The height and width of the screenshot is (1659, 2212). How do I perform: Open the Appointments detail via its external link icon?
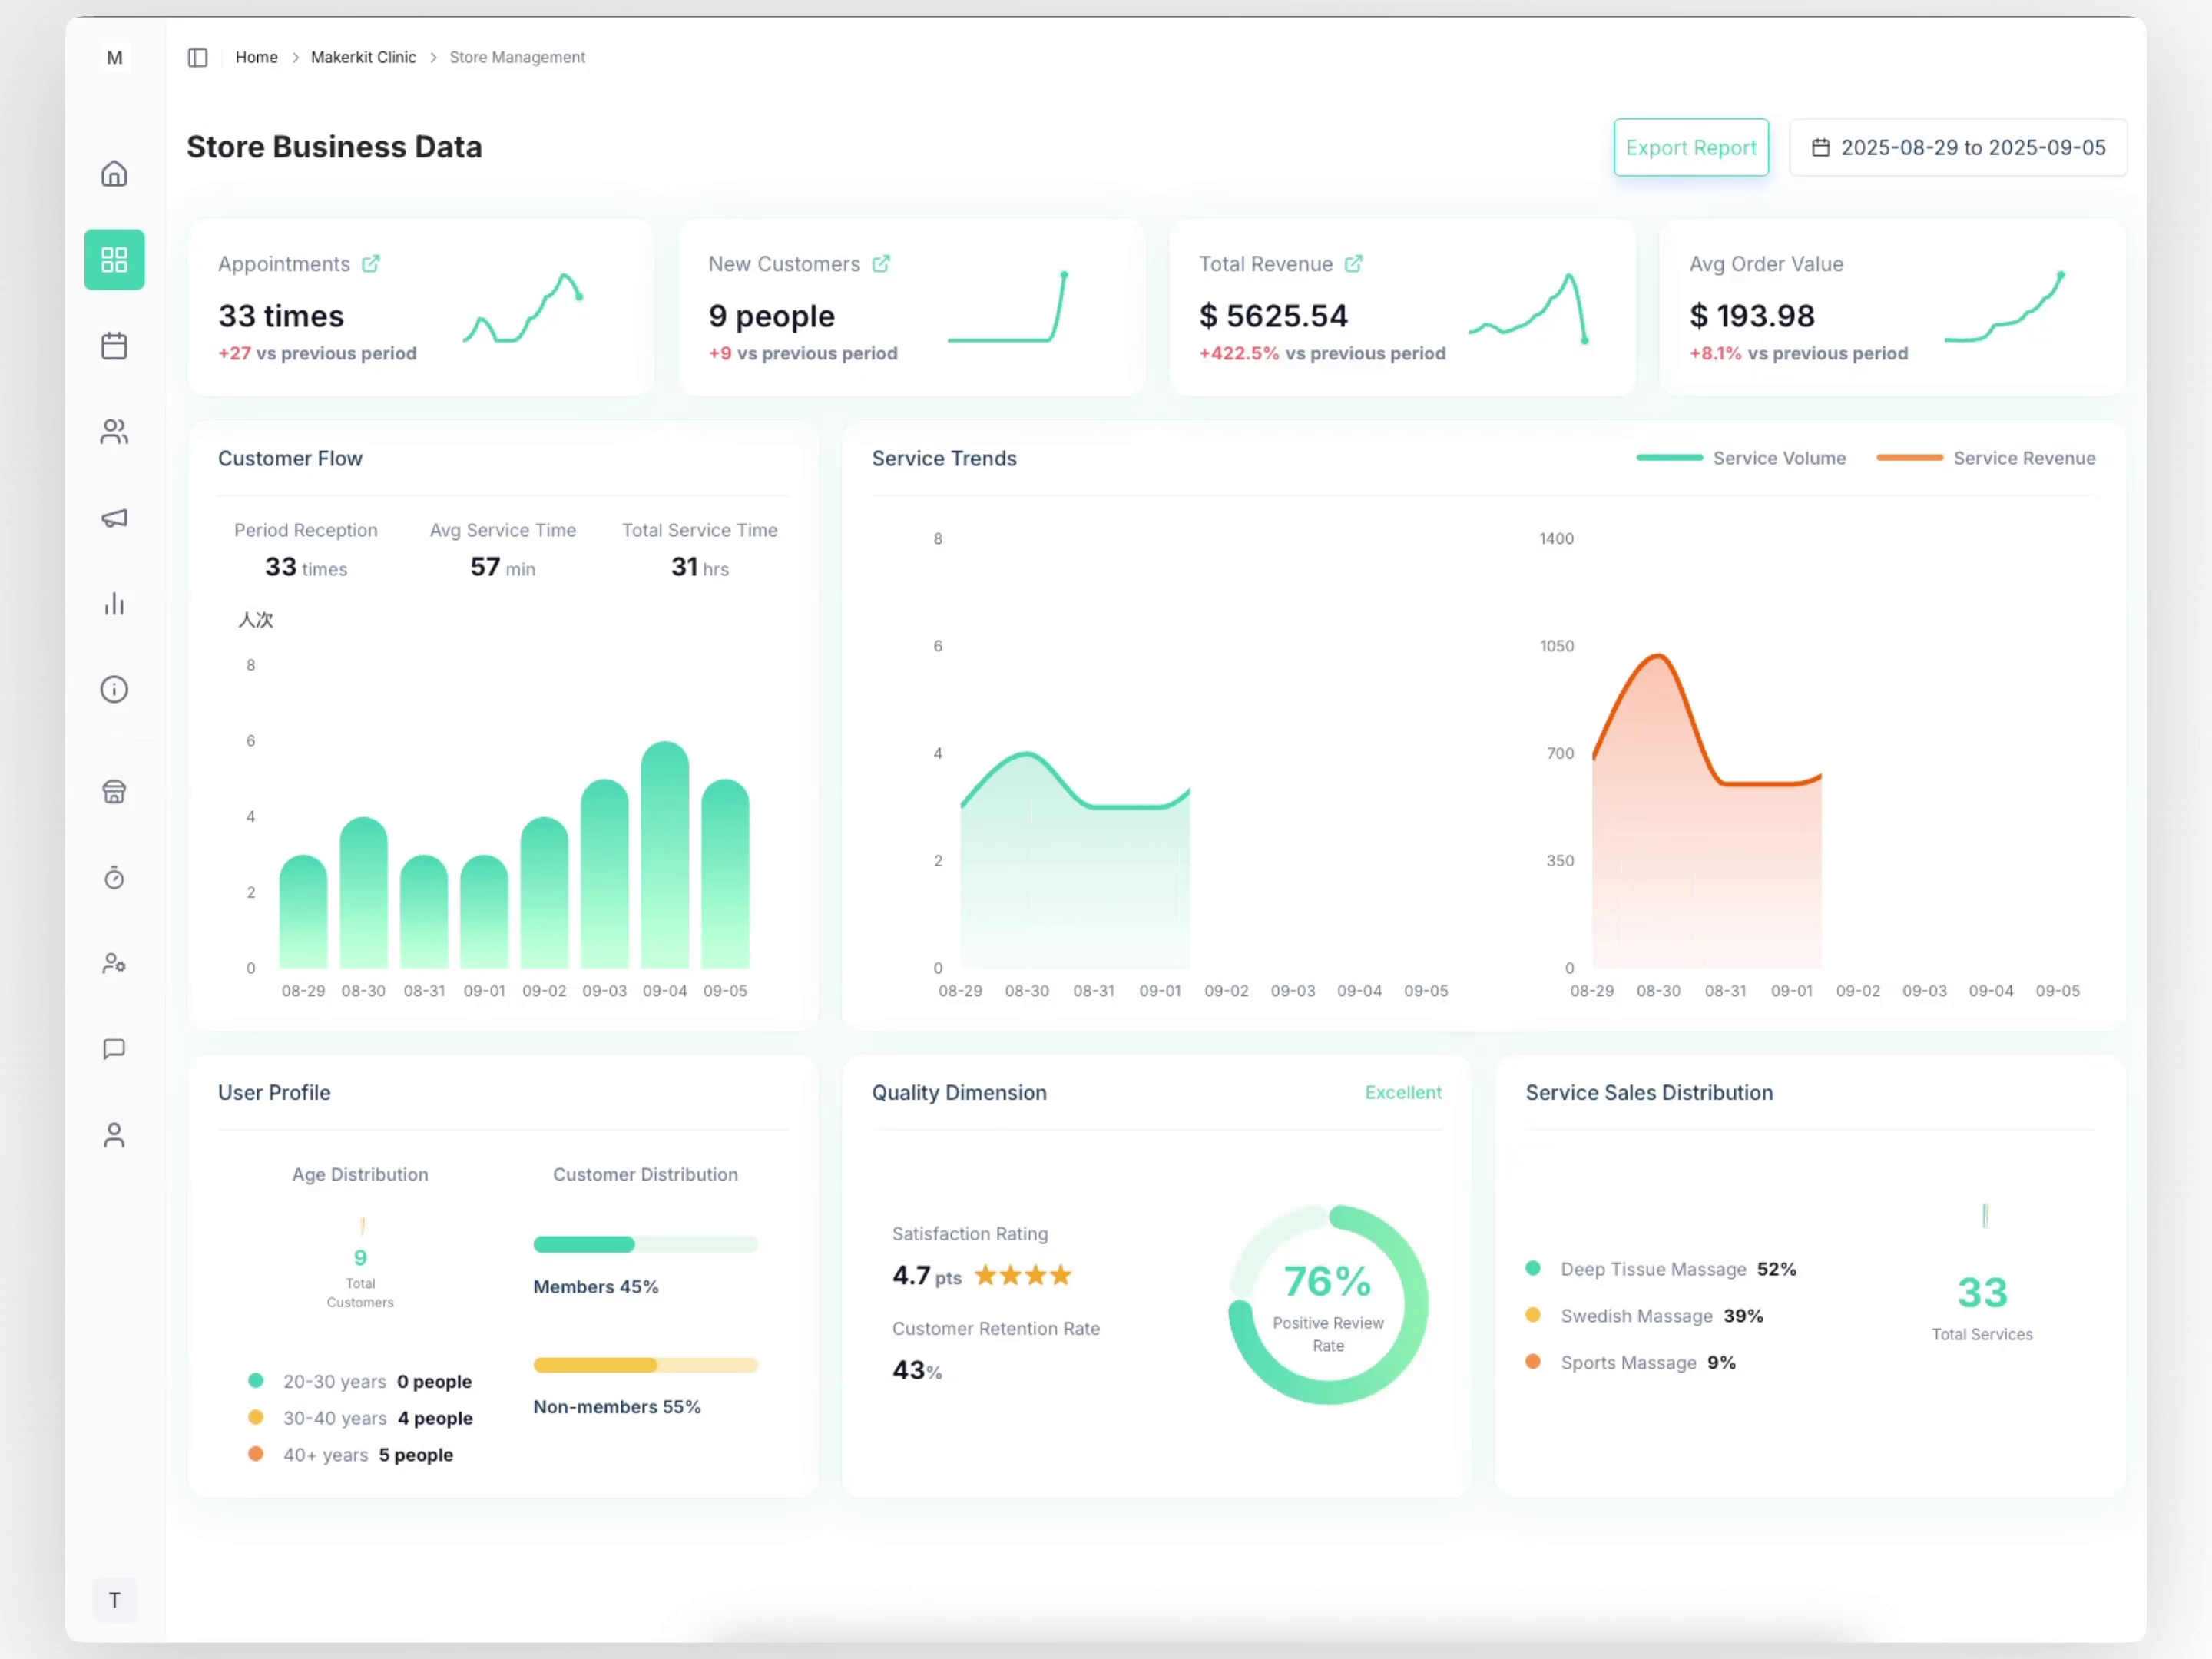click(371, 263)
